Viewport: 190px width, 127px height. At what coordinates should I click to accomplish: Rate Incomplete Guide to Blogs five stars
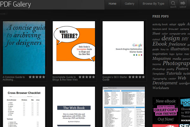(93, 77)
